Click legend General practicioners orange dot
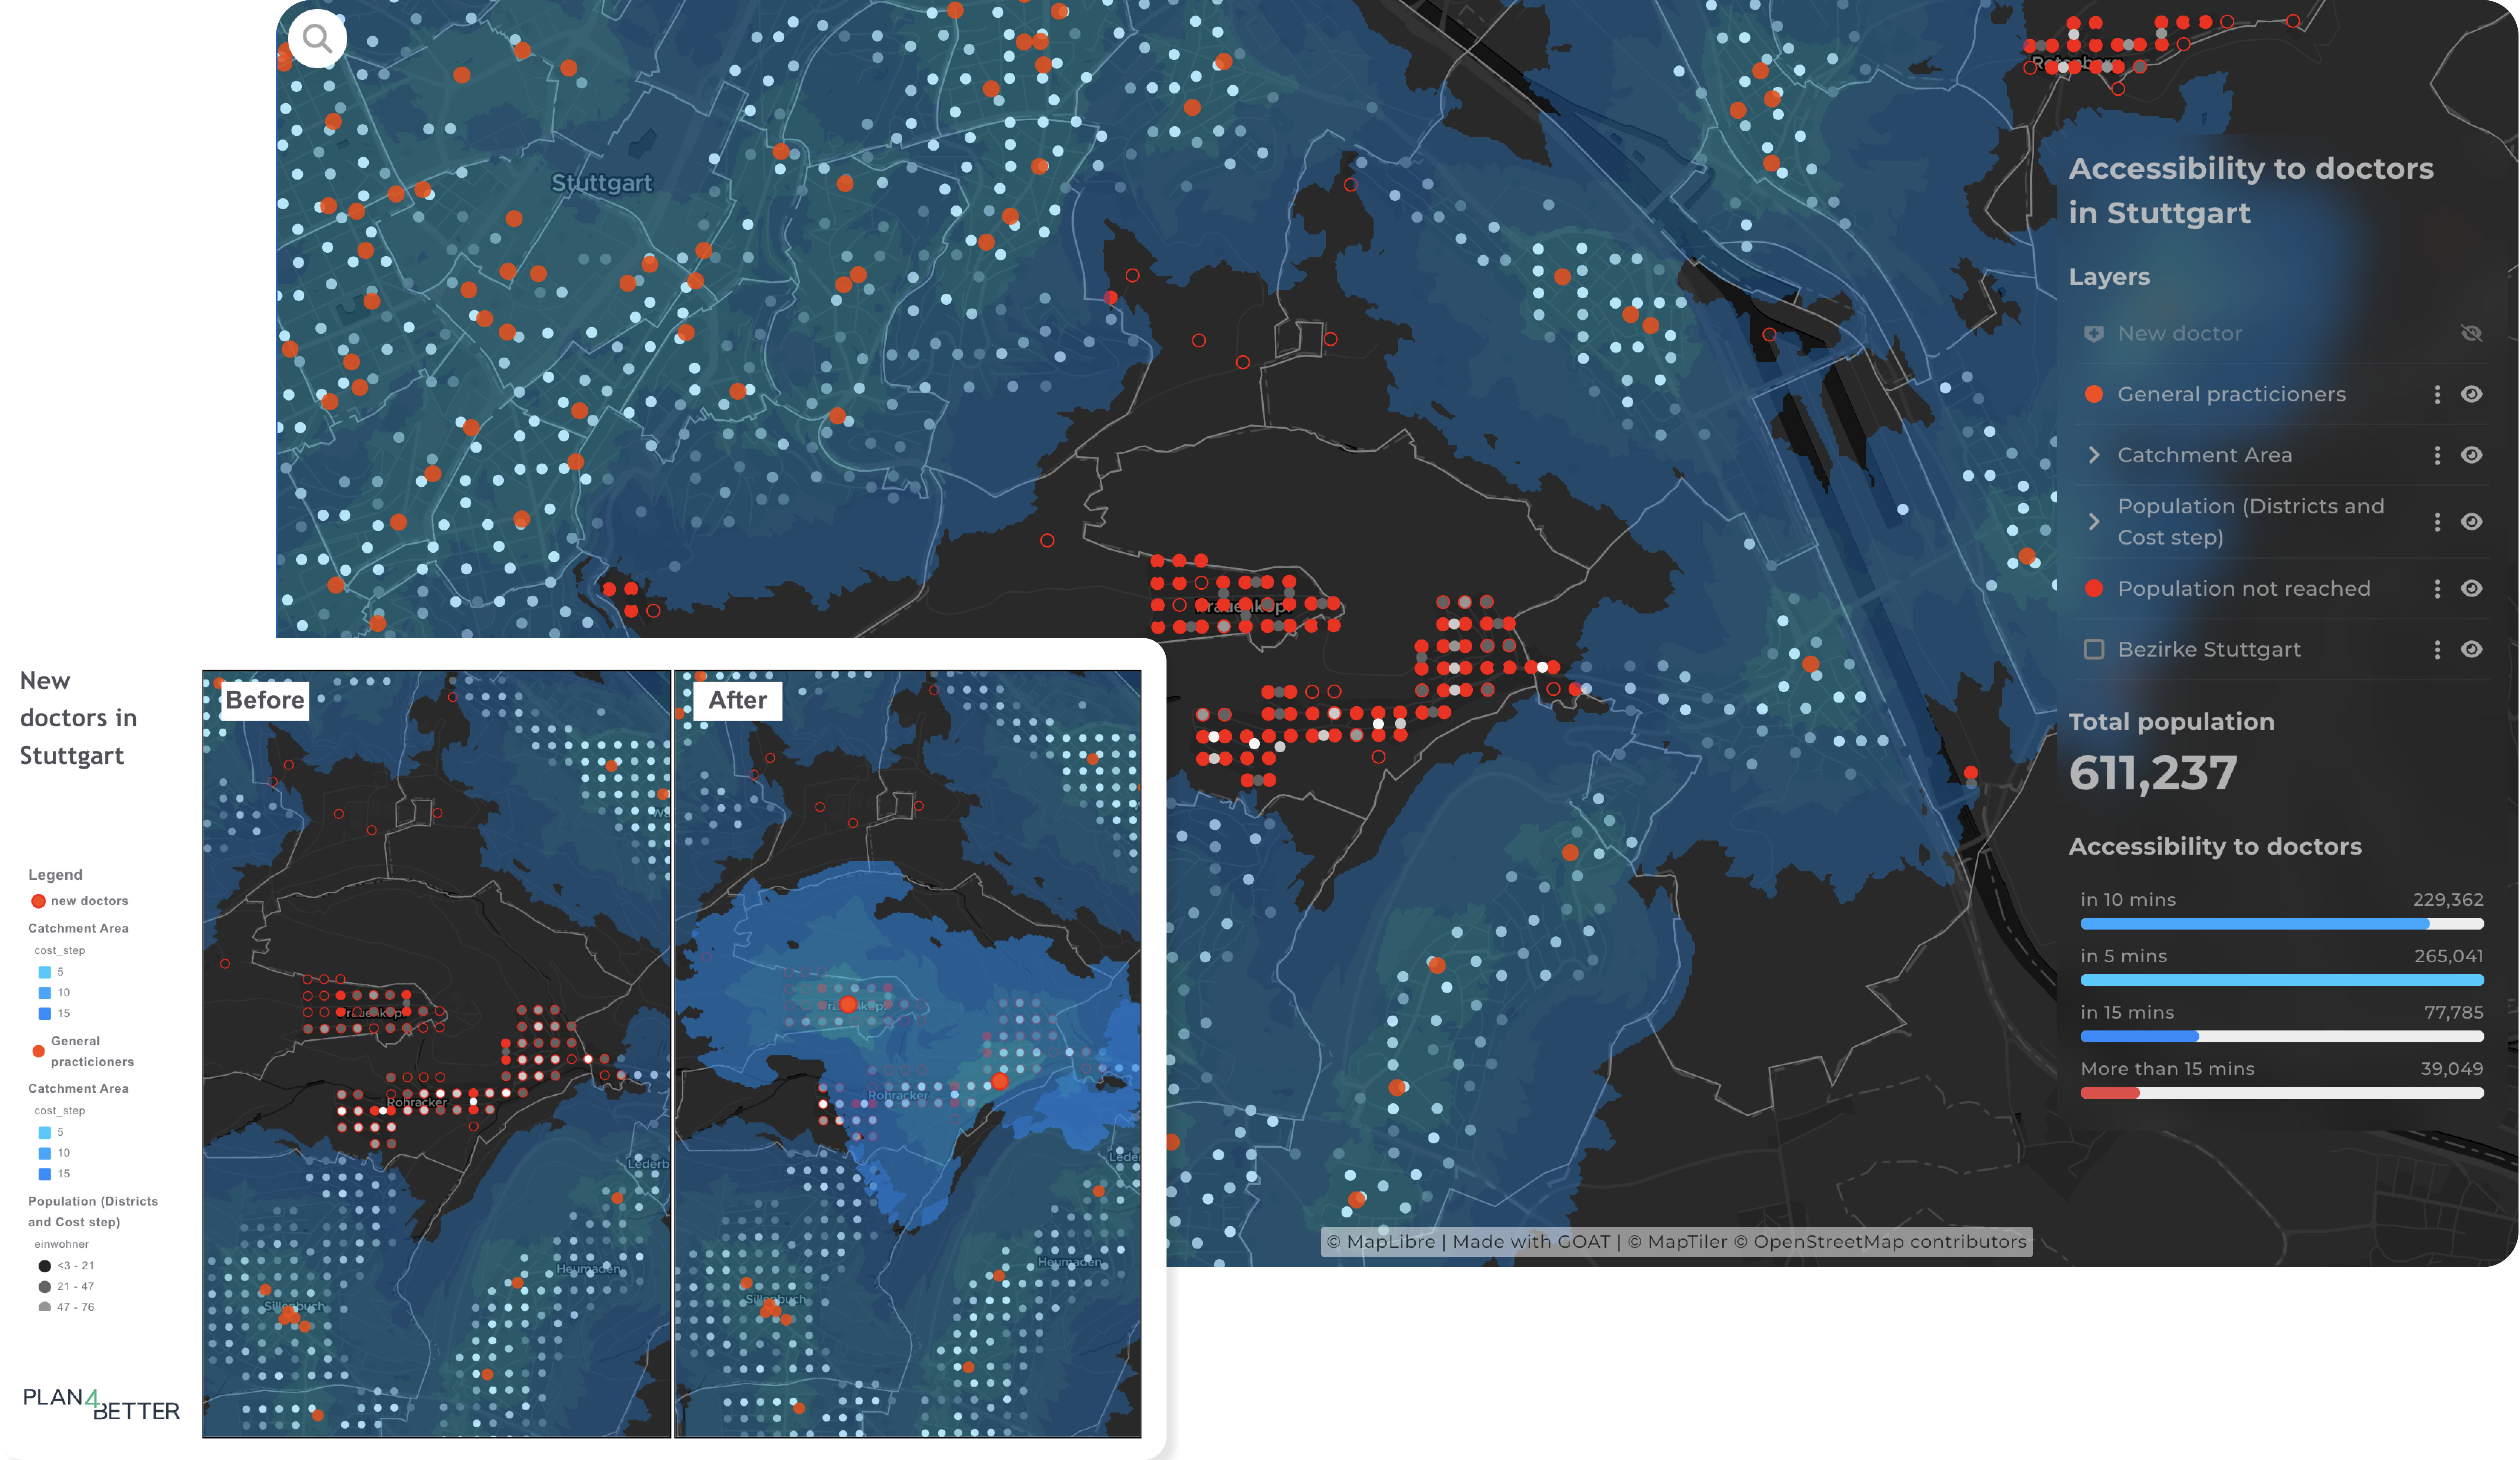The image size is (2520, 1460). pos(38,1051)
